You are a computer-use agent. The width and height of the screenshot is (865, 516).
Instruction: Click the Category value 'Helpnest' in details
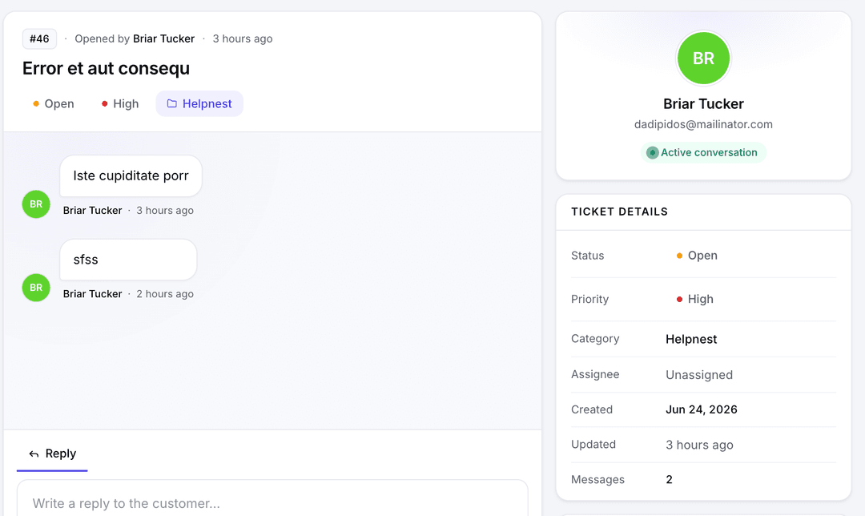point(691,339)
